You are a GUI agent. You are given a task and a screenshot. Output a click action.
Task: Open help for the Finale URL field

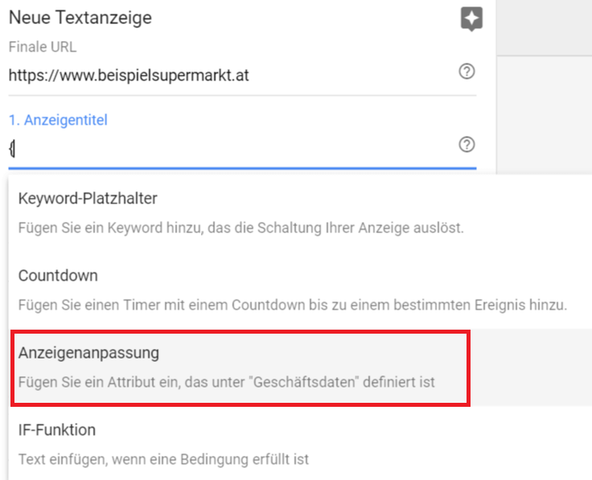tap(467, 72)
